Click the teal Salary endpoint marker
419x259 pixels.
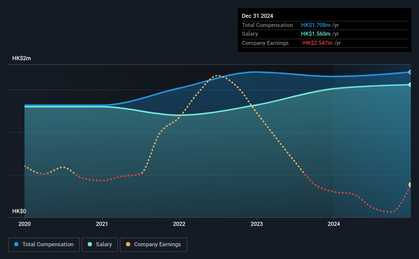coord(410,85)
